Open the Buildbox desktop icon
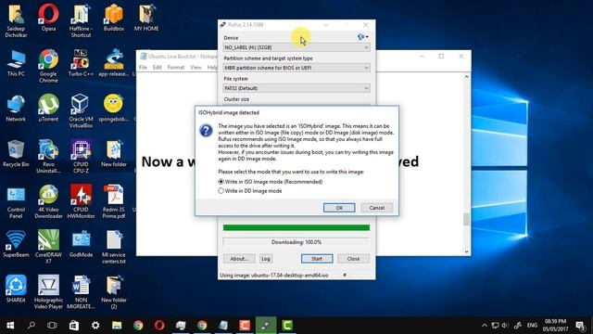 click(113, 17)
